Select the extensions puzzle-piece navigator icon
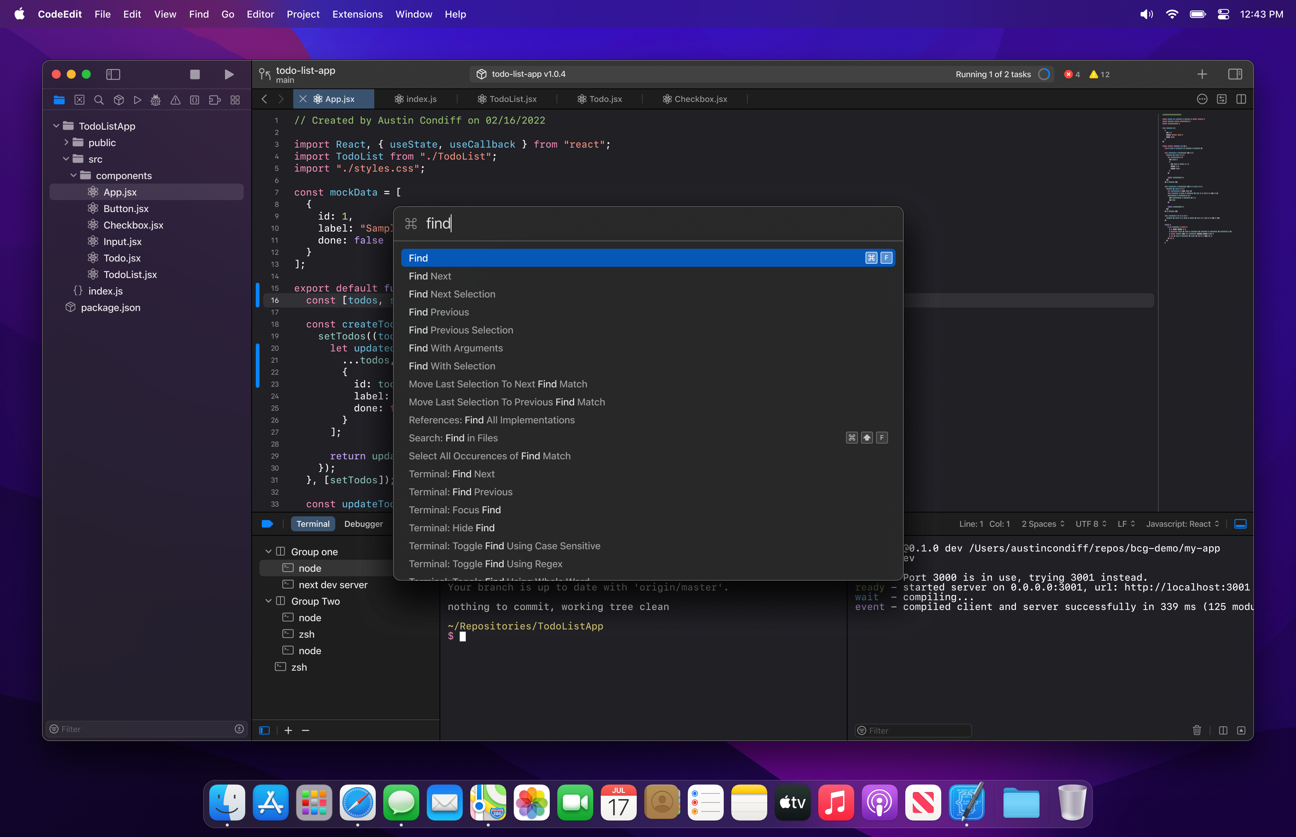Screen dimensions: 1296x837 pos(214,100)
